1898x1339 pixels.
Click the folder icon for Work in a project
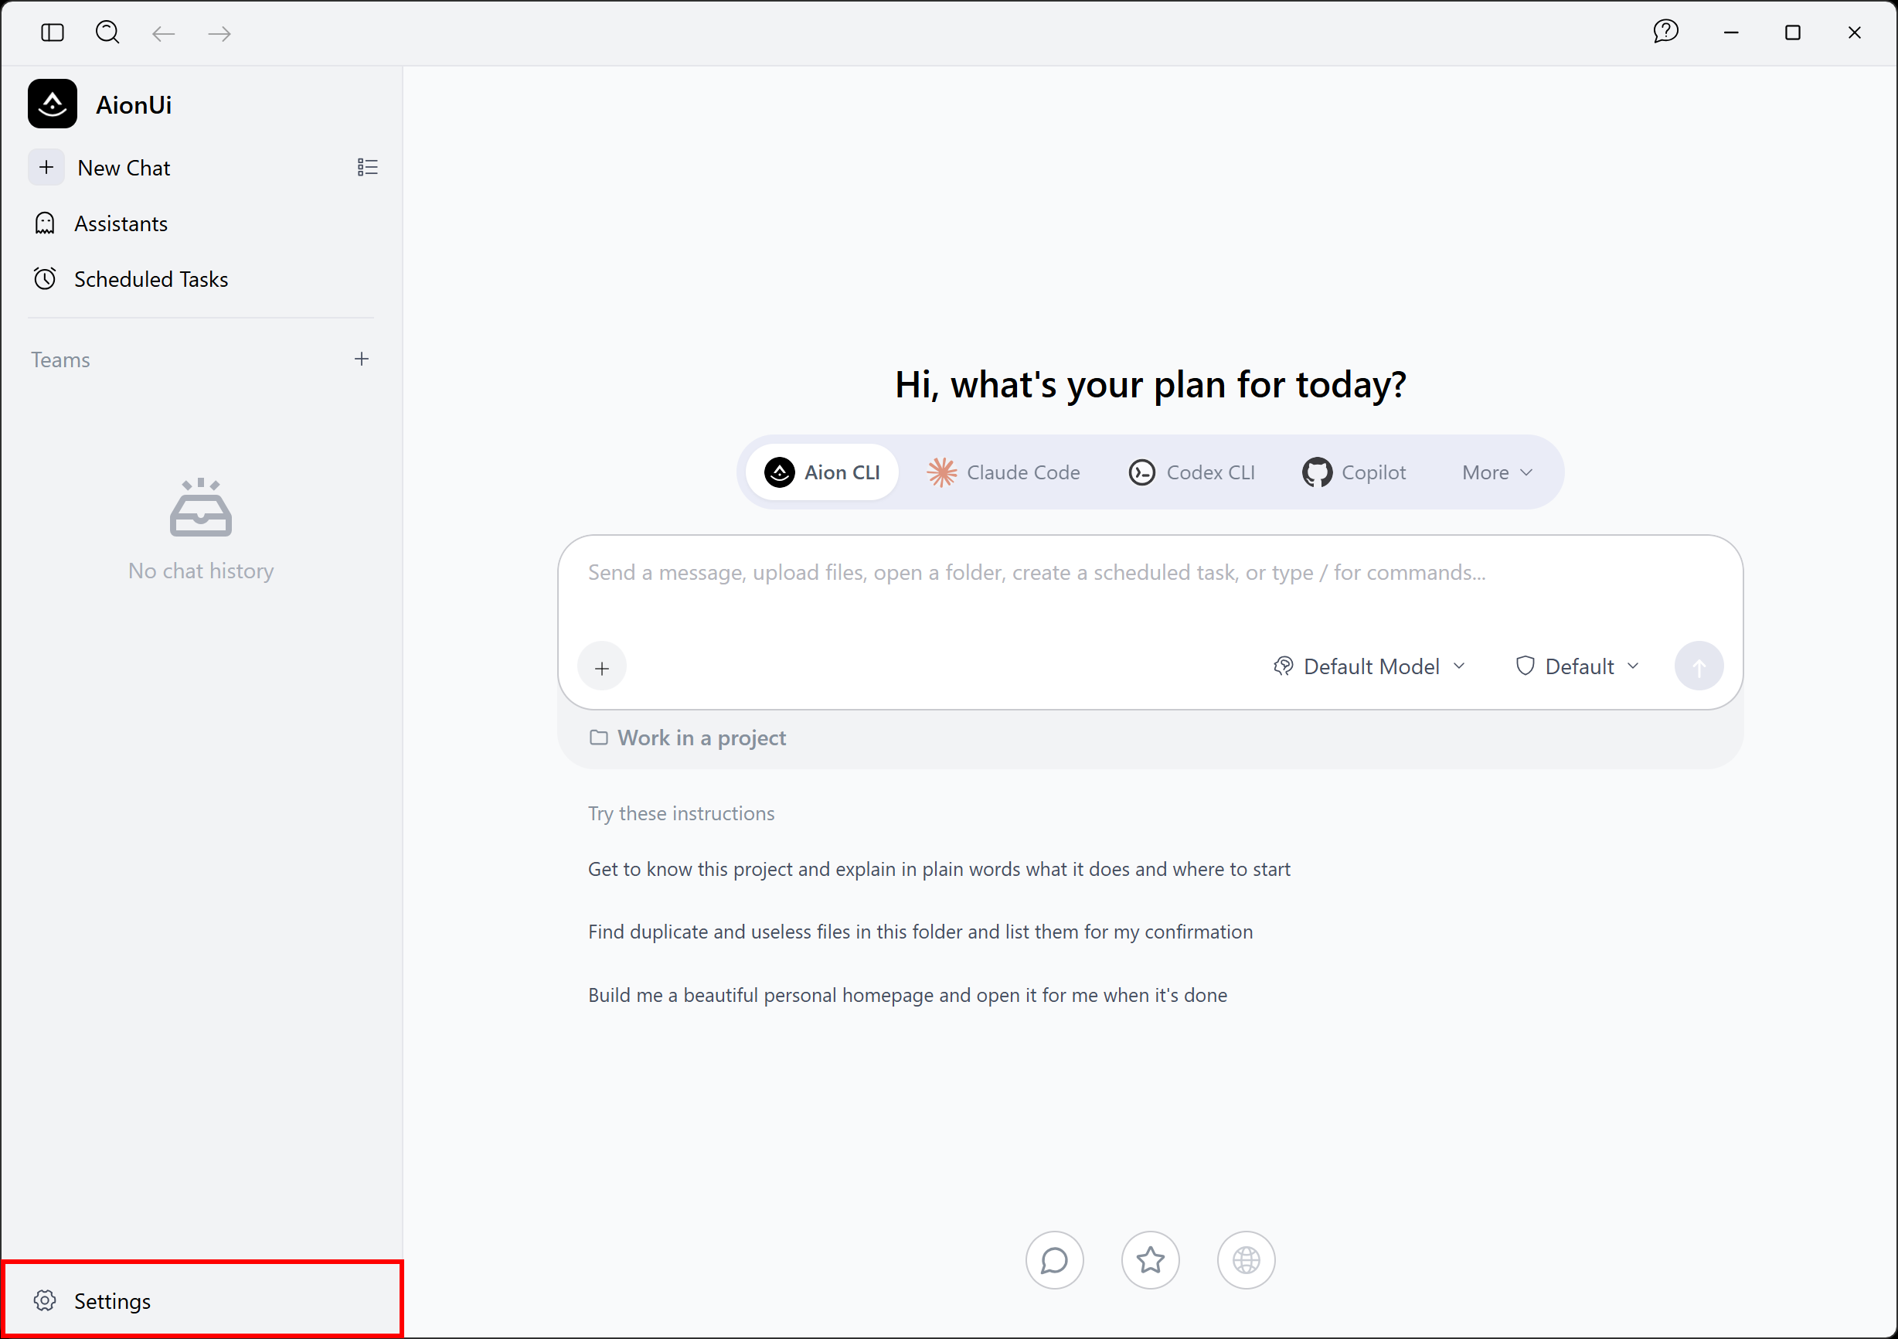pos(598,737)
